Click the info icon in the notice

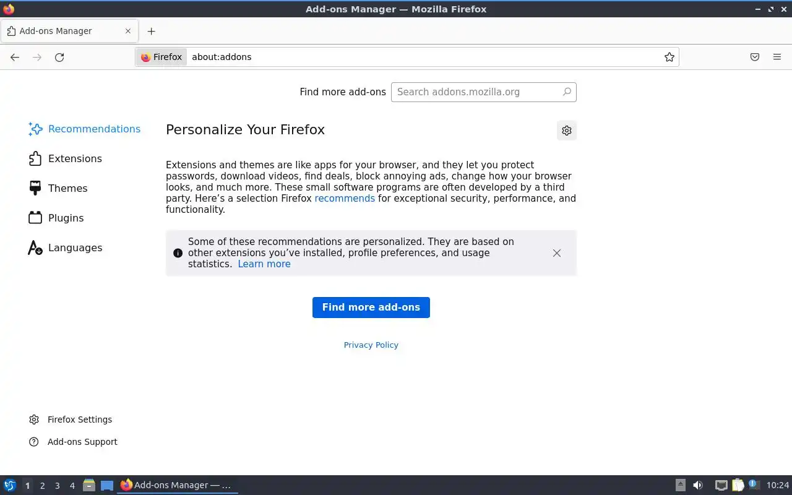coord(178,253)
